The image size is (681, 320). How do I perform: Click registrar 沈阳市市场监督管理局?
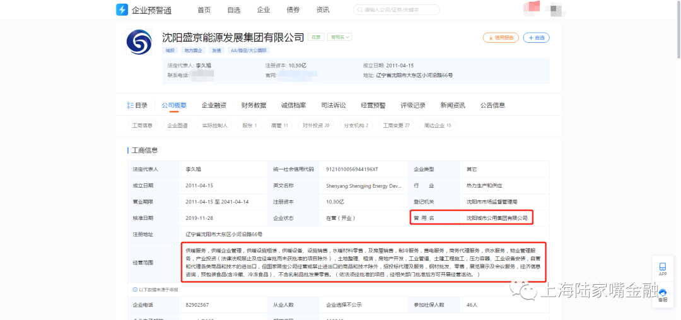pyautogui.click(x=492, y=202)
